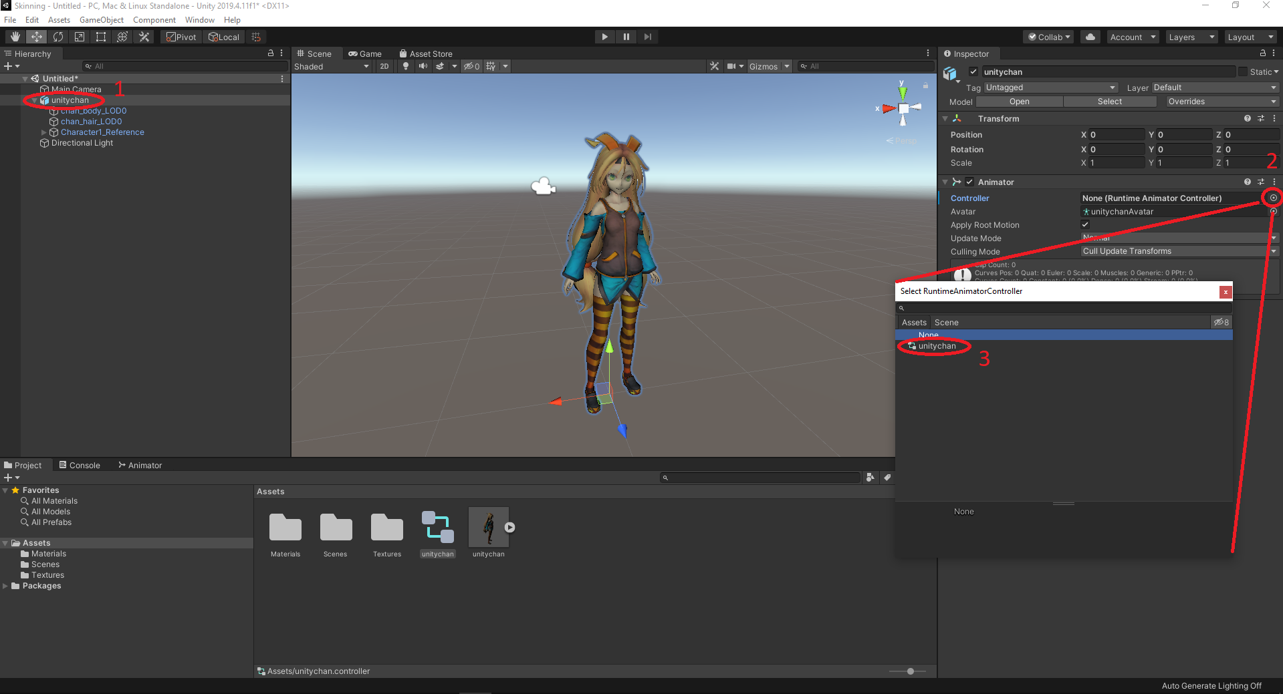
Task: Switch to the Game tab
Action: (365, 53)
